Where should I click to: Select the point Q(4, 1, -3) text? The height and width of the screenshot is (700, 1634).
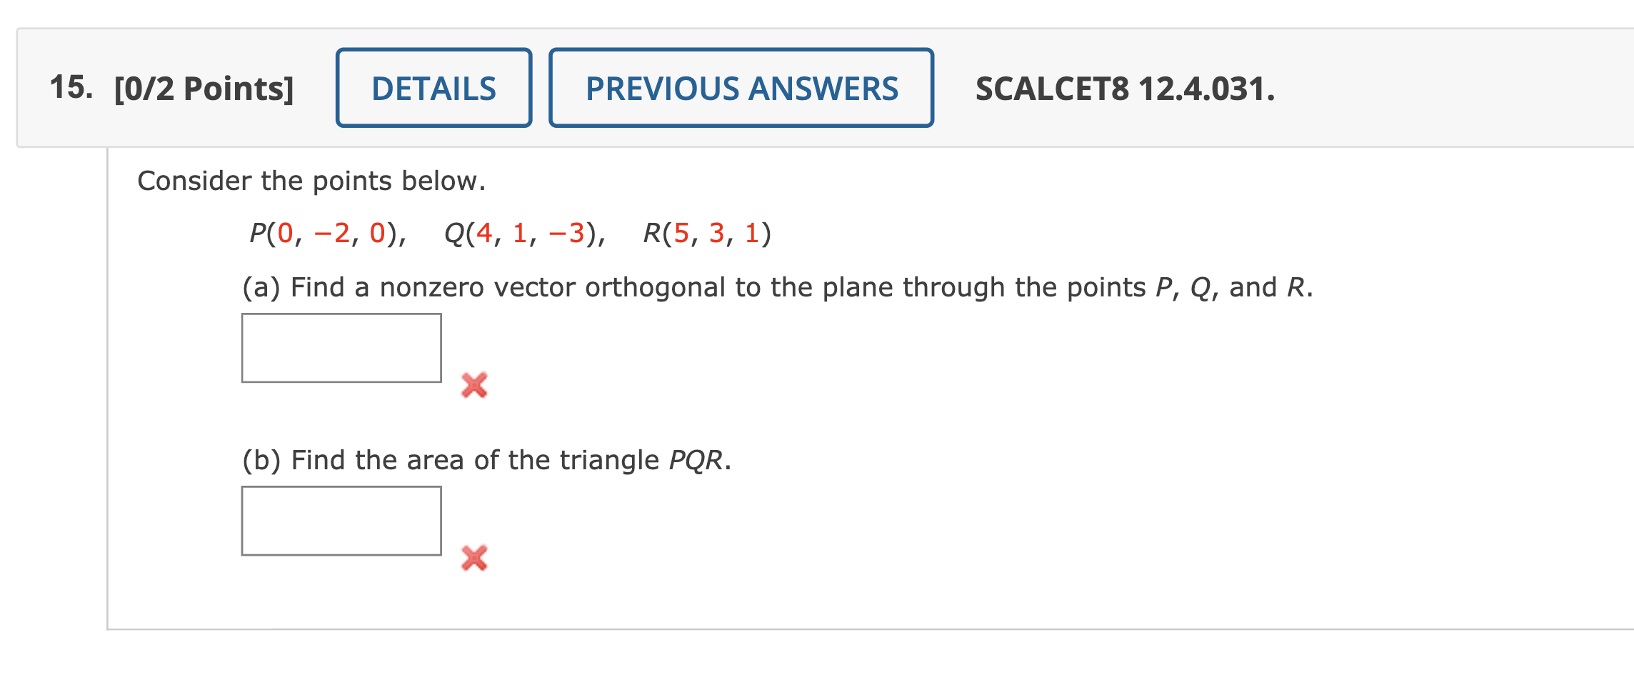[x=525, y=232]
